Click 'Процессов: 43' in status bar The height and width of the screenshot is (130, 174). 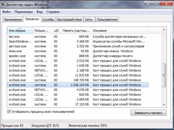click(12, 125)
